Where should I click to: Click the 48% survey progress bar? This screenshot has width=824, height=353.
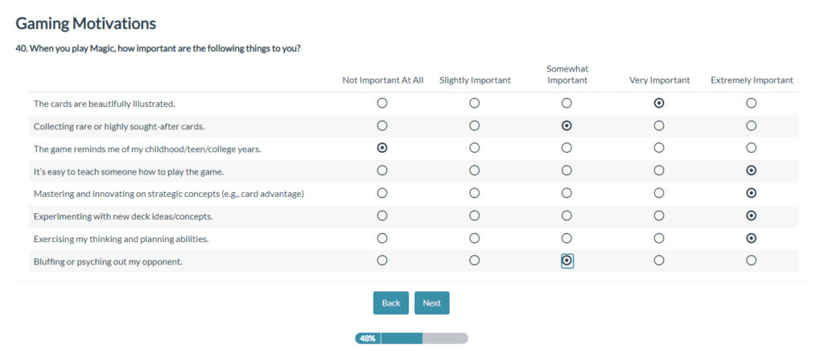click(x=411, y=339)
